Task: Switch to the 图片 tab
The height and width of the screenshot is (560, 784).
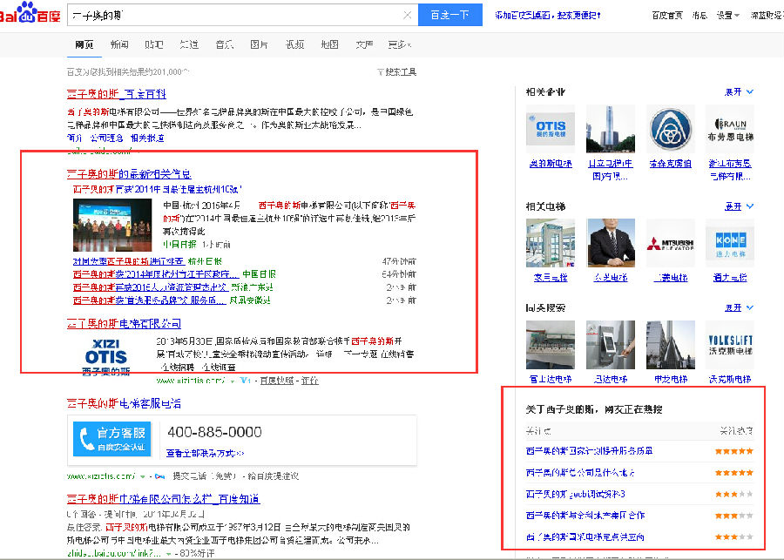Action: 259,44
